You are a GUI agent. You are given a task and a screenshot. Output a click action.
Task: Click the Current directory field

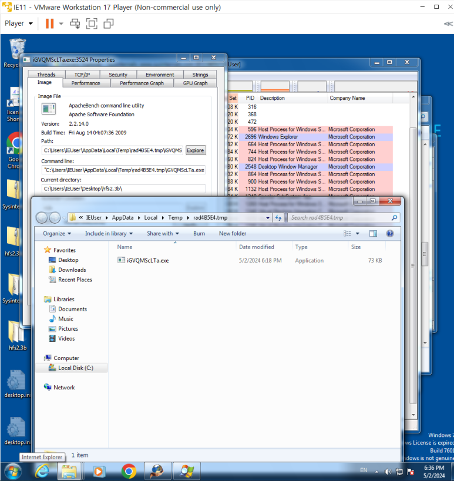pyautogui.click(x=123, y=189)
